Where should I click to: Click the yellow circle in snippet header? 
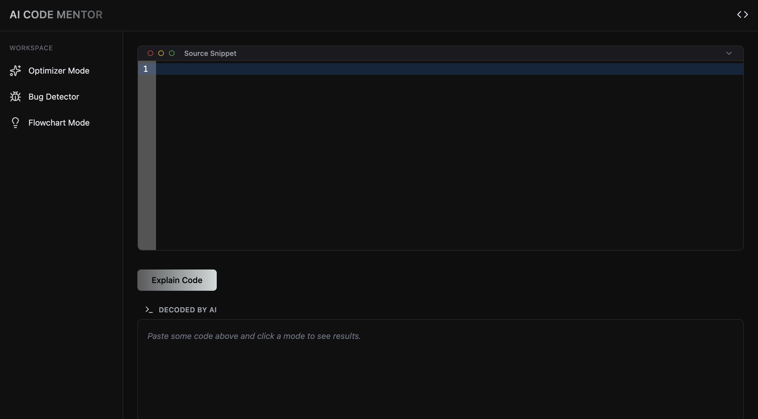[x=161, y=53]
